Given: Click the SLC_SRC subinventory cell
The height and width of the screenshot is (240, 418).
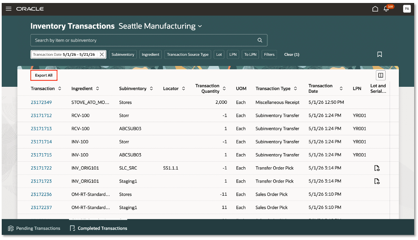Looking at the screenshot, I should click(128, 168).
